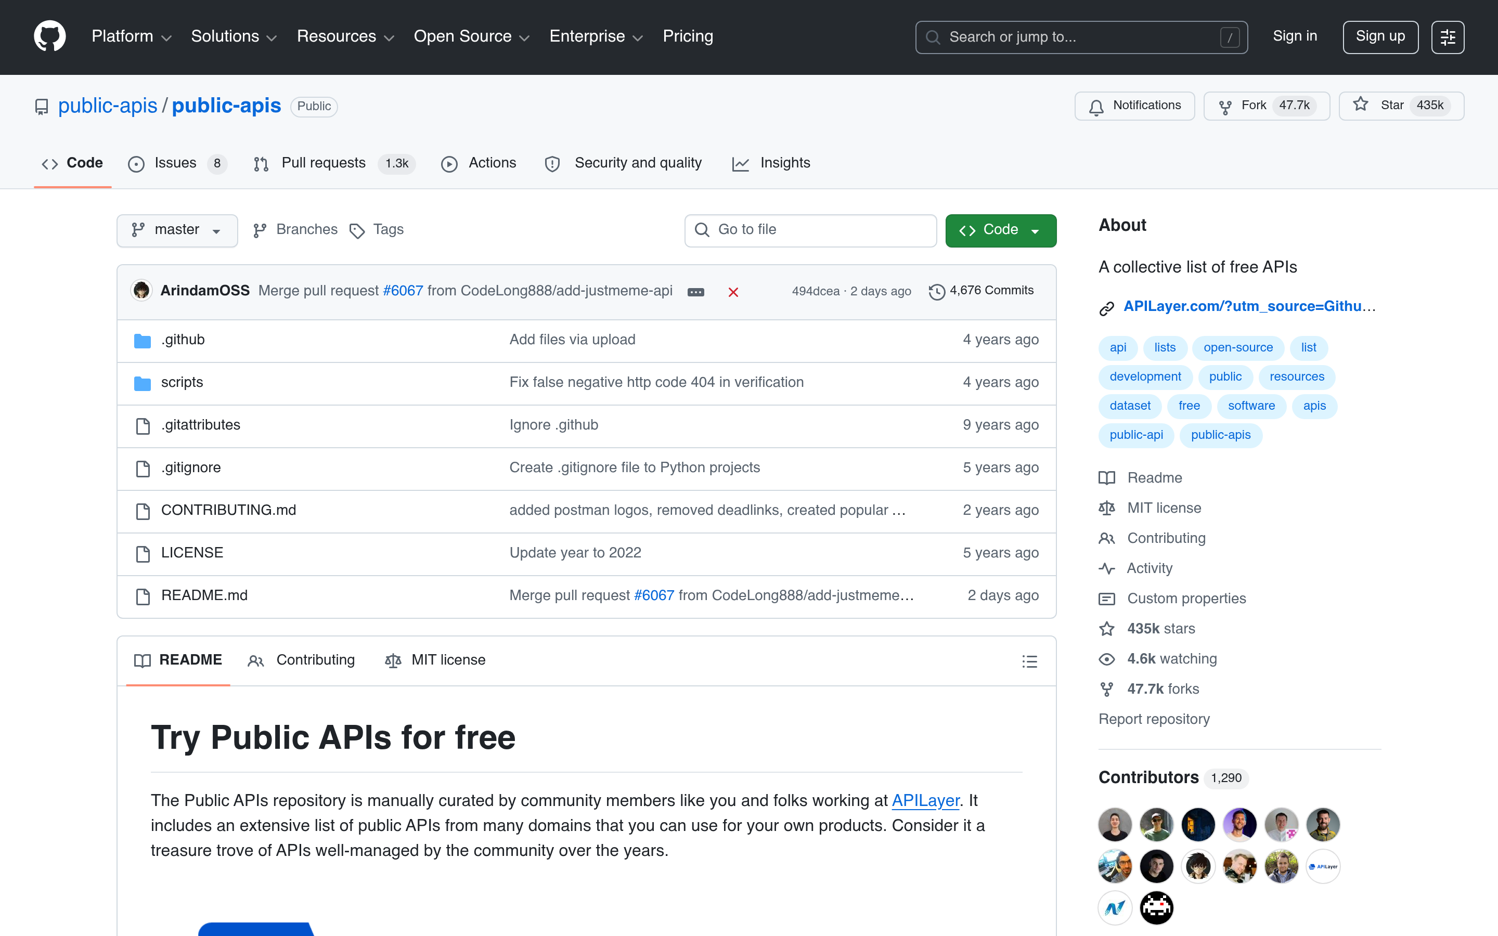Open the appearance settings icon button

(1447, 37)
